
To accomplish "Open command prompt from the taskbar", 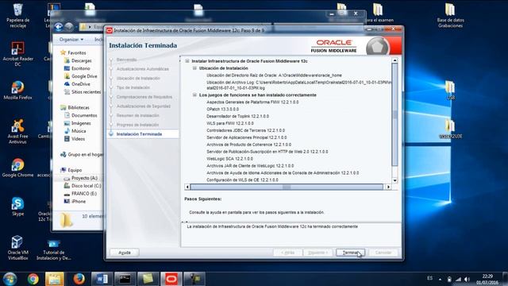I will coord(125,279).
